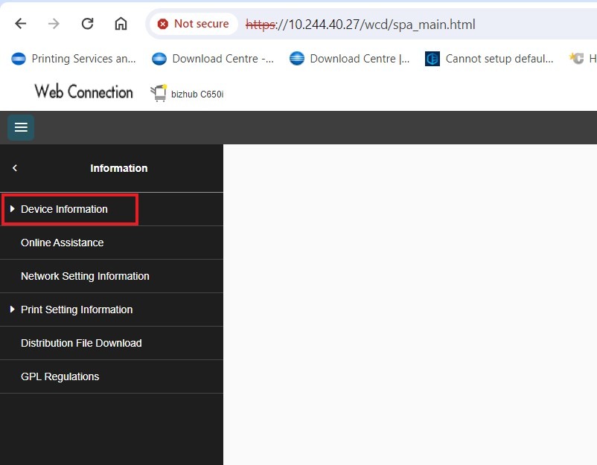Click the browser forward arrow button
The width and height of the screenshot is (597, 465).
point(54,24)
